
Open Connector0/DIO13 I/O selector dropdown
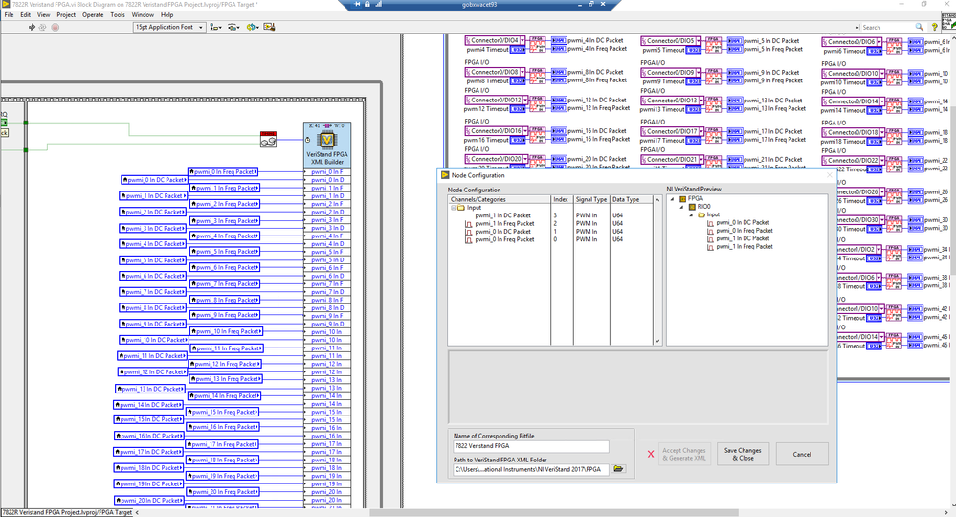(x=700, y=101)
